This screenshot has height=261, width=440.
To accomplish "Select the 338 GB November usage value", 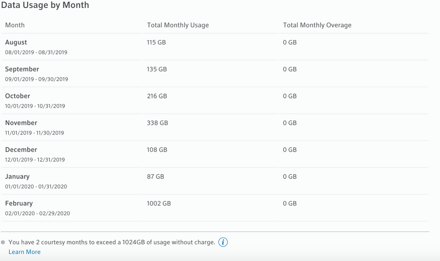I will (157, 123).
